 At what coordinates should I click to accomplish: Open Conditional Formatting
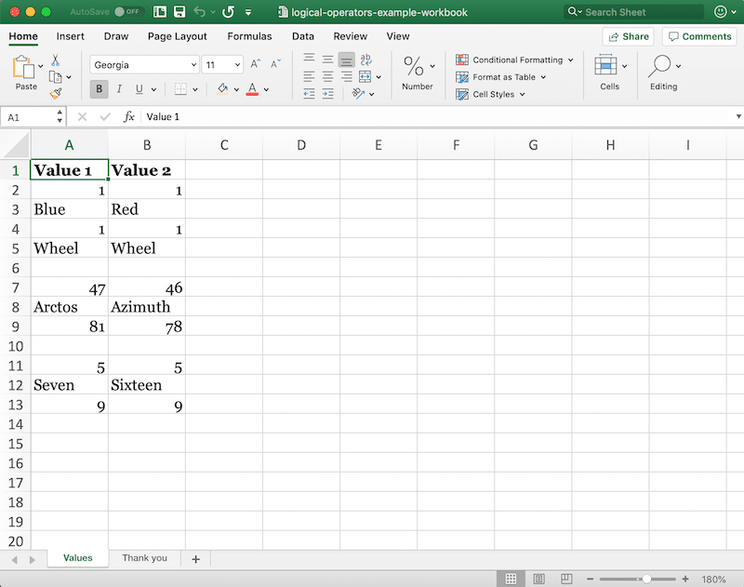pyautogui.click(x=514, y=60)
